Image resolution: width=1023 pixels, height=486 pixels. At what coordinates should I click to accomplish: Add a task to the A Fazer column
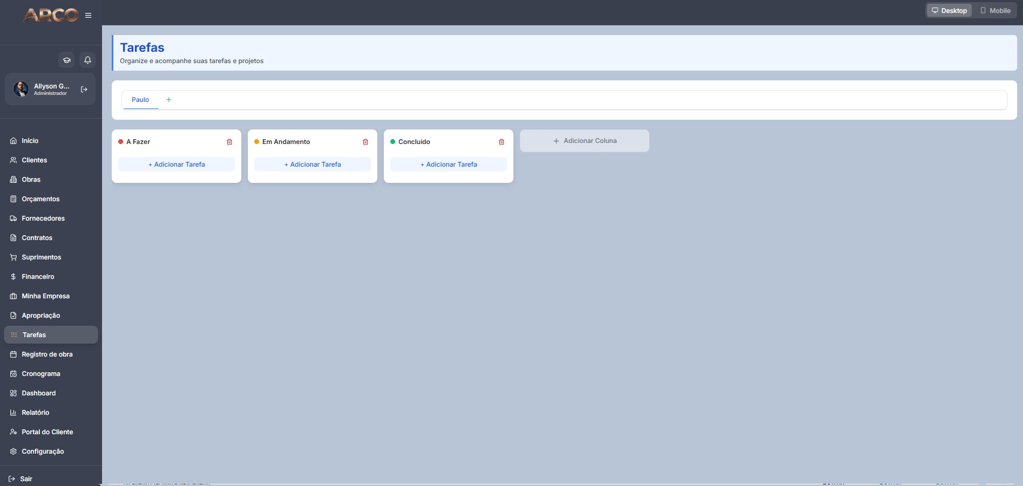pyautogui.click(x=177, y=165)
